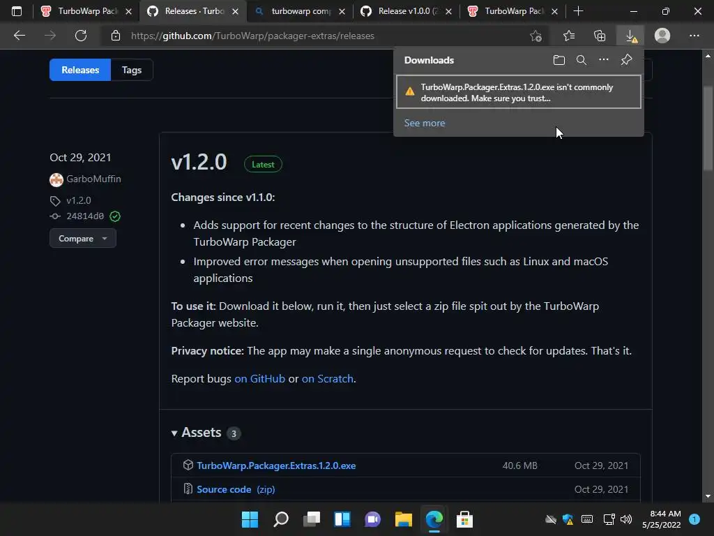Open GarboMuffin's profile link
Viewport: 714px width, 536px height.
(x=94, y=179)
